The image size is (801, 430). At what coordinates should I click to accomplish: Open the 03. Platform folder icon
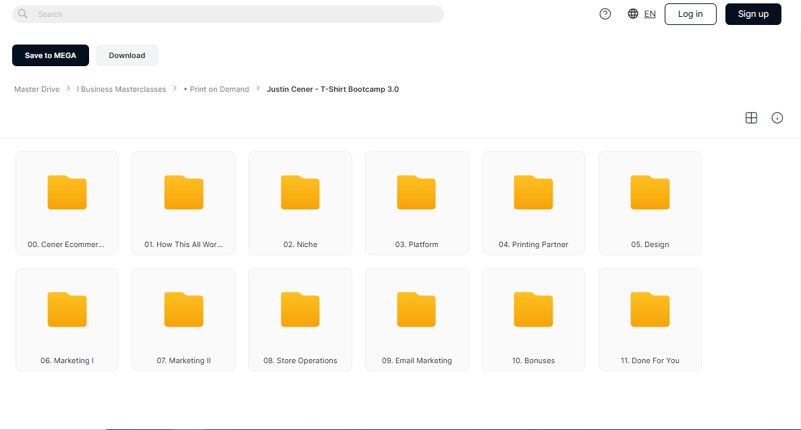416,192
